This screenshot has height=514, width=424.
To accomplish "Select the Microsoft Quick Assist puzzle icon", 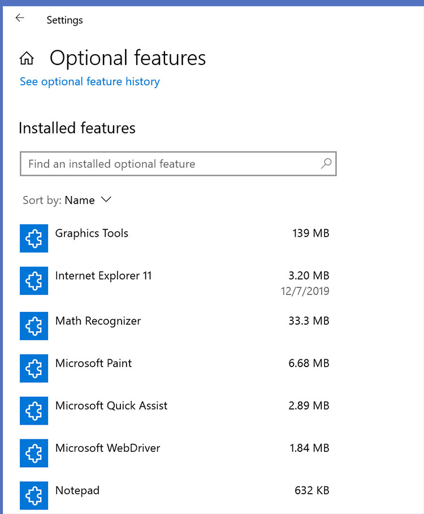I will pos(34,411).
